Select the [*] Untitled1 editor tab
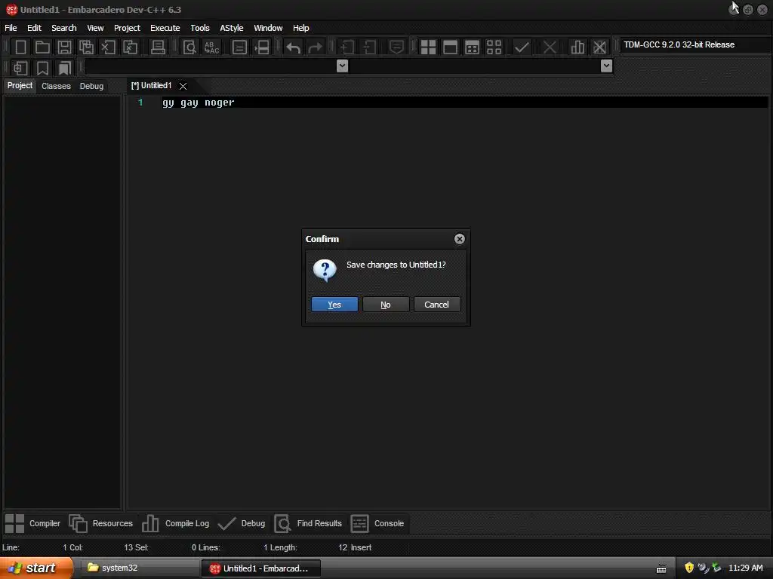 (x=151, y=86)
